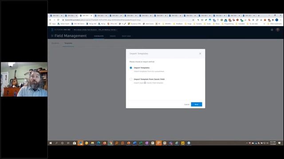
Task: Open a new Chrome tab with plus button
Action: tap(258, 16)
